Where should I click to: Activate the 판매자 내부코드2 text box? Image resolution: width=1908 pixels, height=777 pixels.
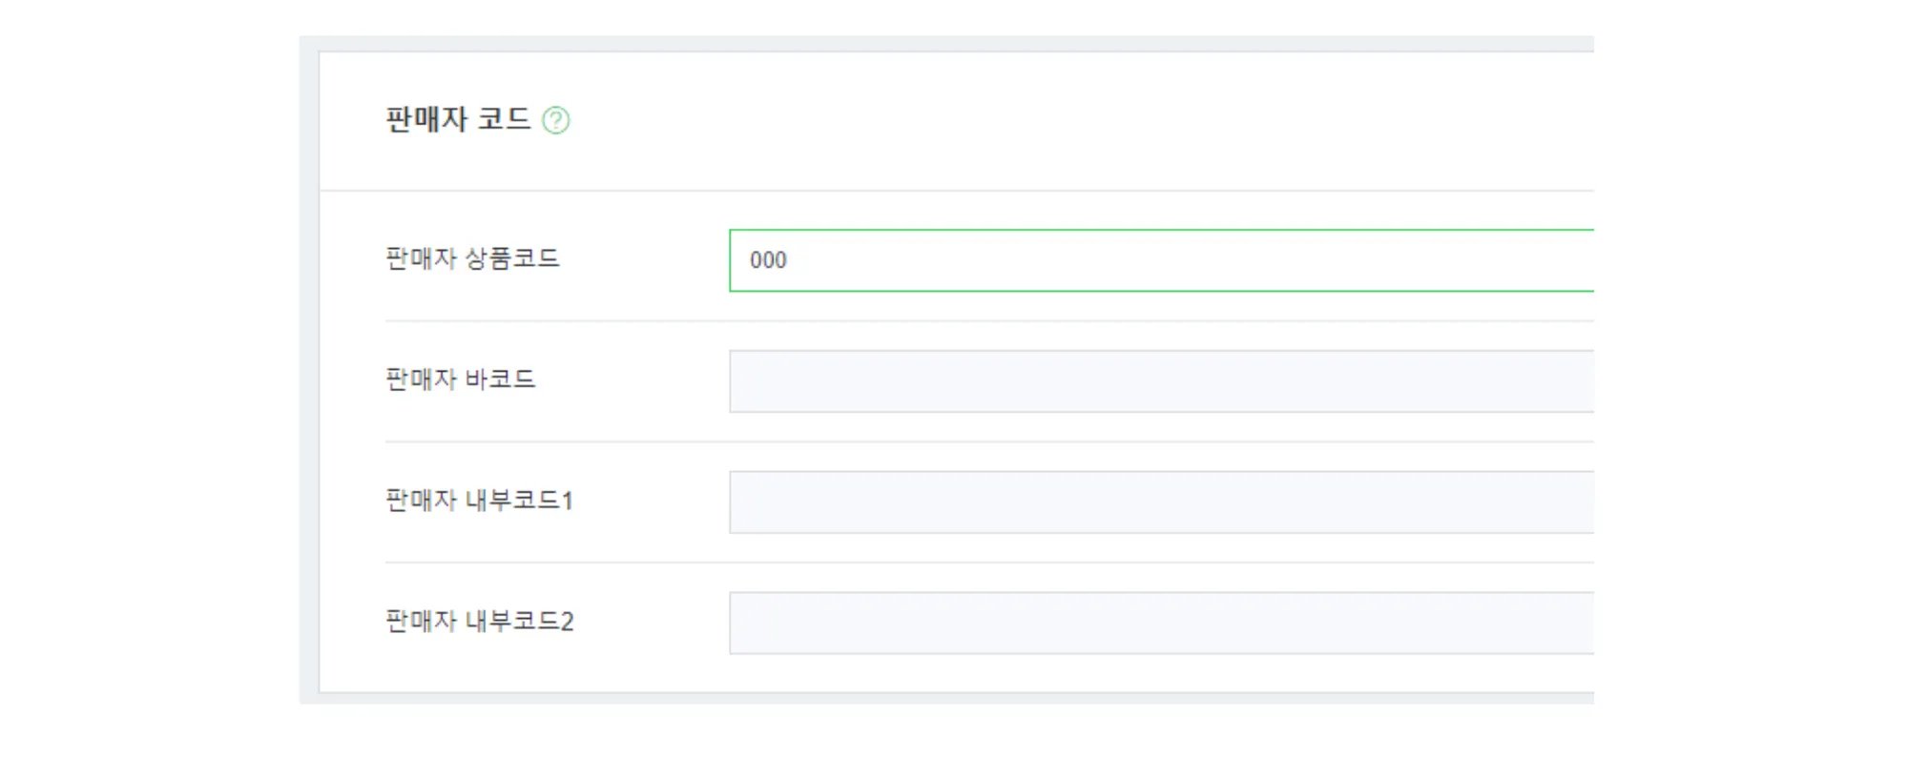pyautogui.click(x=1160, y=624)
